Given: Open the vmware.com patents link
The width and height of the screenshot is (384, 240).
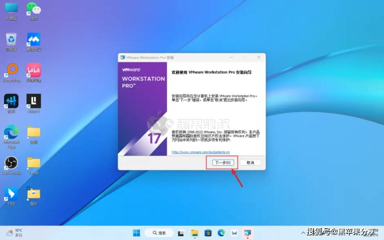Looking at the screenshot, I should click(201, 152).
